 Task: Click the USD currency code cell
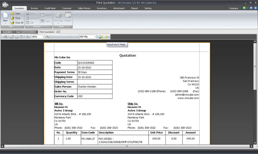pyautogui.click(x=95, y=96)
